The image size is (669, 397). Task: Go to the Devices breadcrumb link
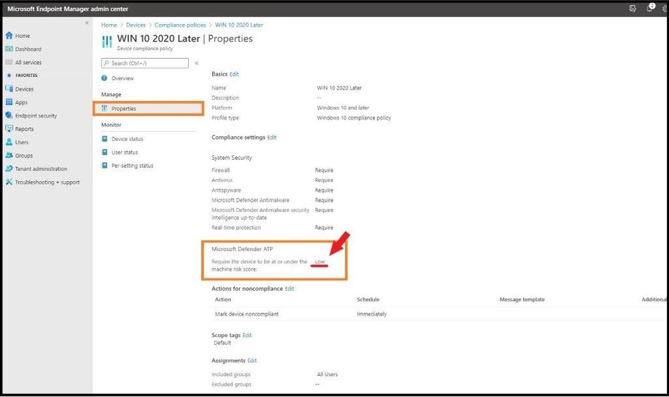click(136, 25)
